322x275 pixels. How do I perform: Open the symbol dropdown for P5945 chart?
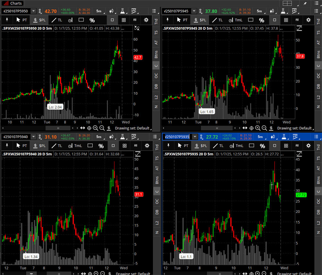(194, 11)
